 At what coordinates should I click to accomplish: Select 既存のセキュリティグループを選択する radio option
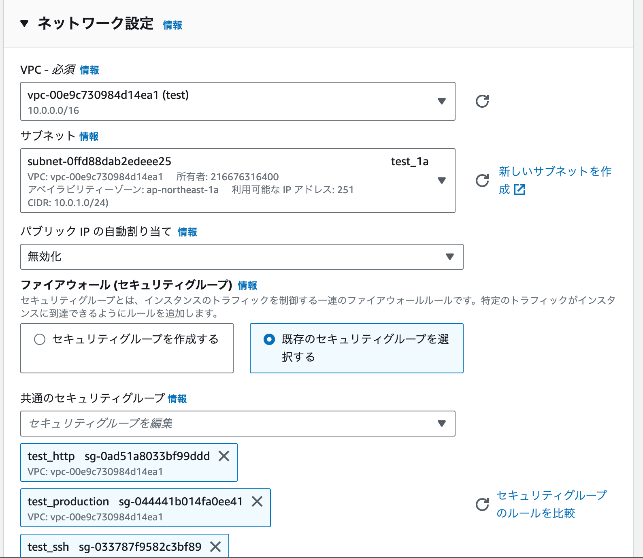(x=269, y=339)
